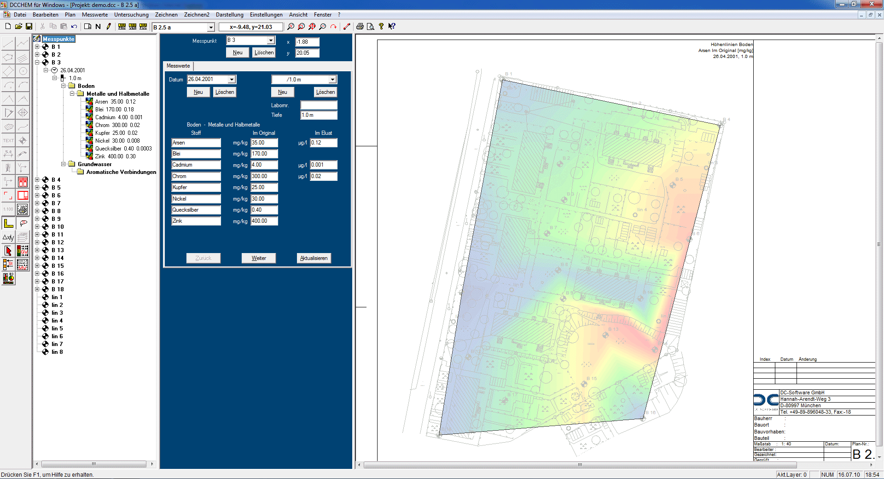Click Löschen button under depth dropdown
Screen dimensions: 884x479
pos(326,92)
